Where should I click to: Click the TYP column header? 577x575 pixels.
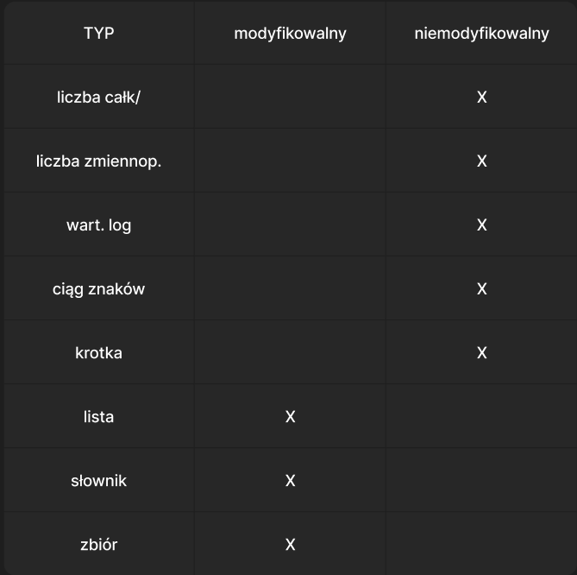pyautogui.click(x=98, y=34)
